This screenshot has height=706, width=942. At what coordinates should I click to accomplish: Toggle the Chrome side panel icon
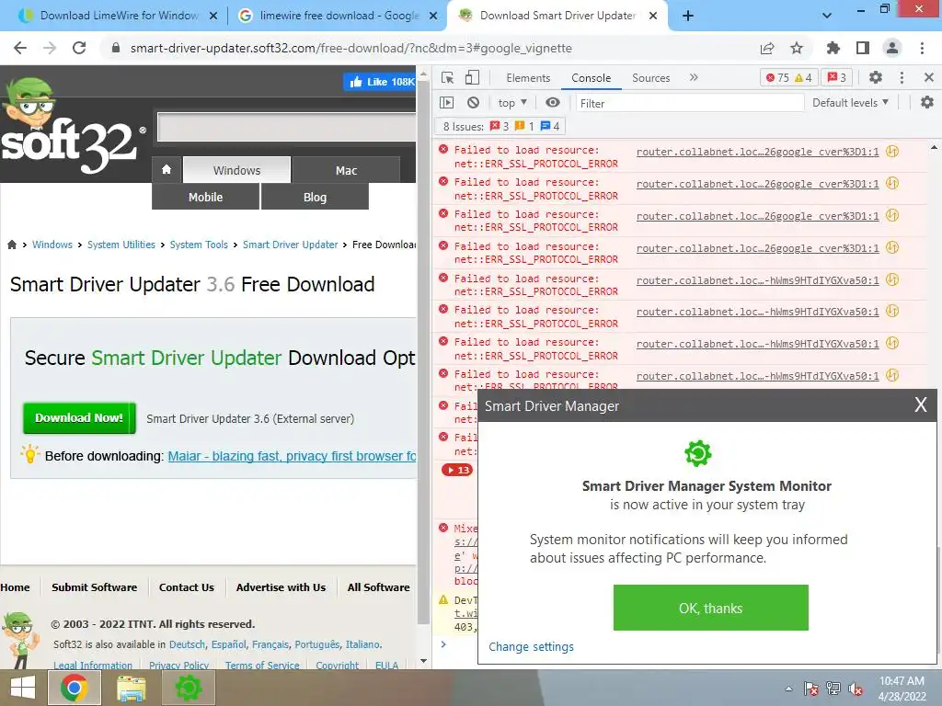point(863,48)
